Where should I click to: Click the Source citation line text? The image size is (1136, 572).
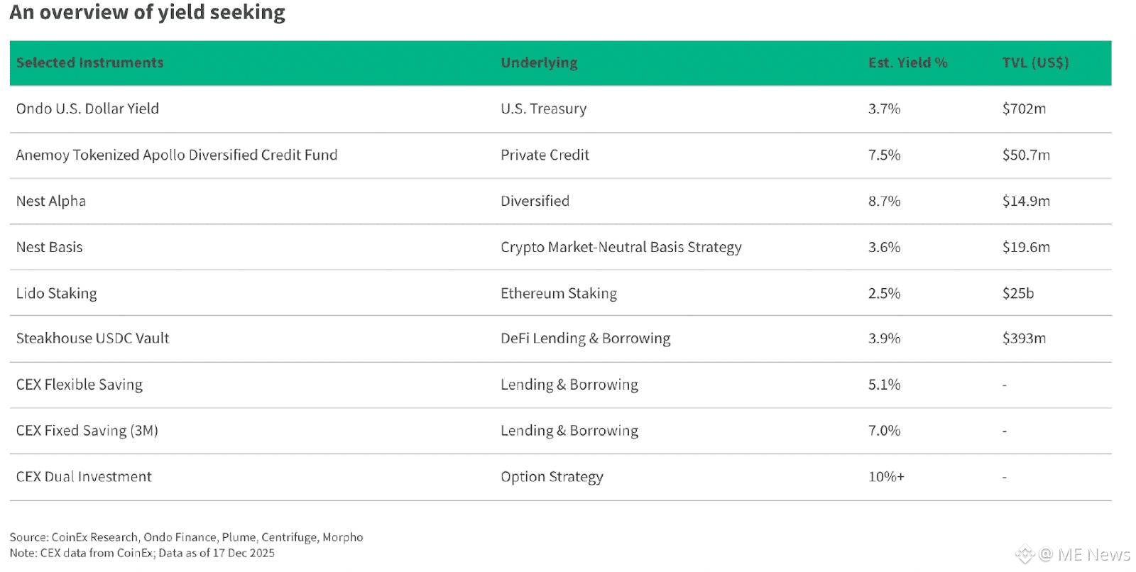click(x=186, y=537)
